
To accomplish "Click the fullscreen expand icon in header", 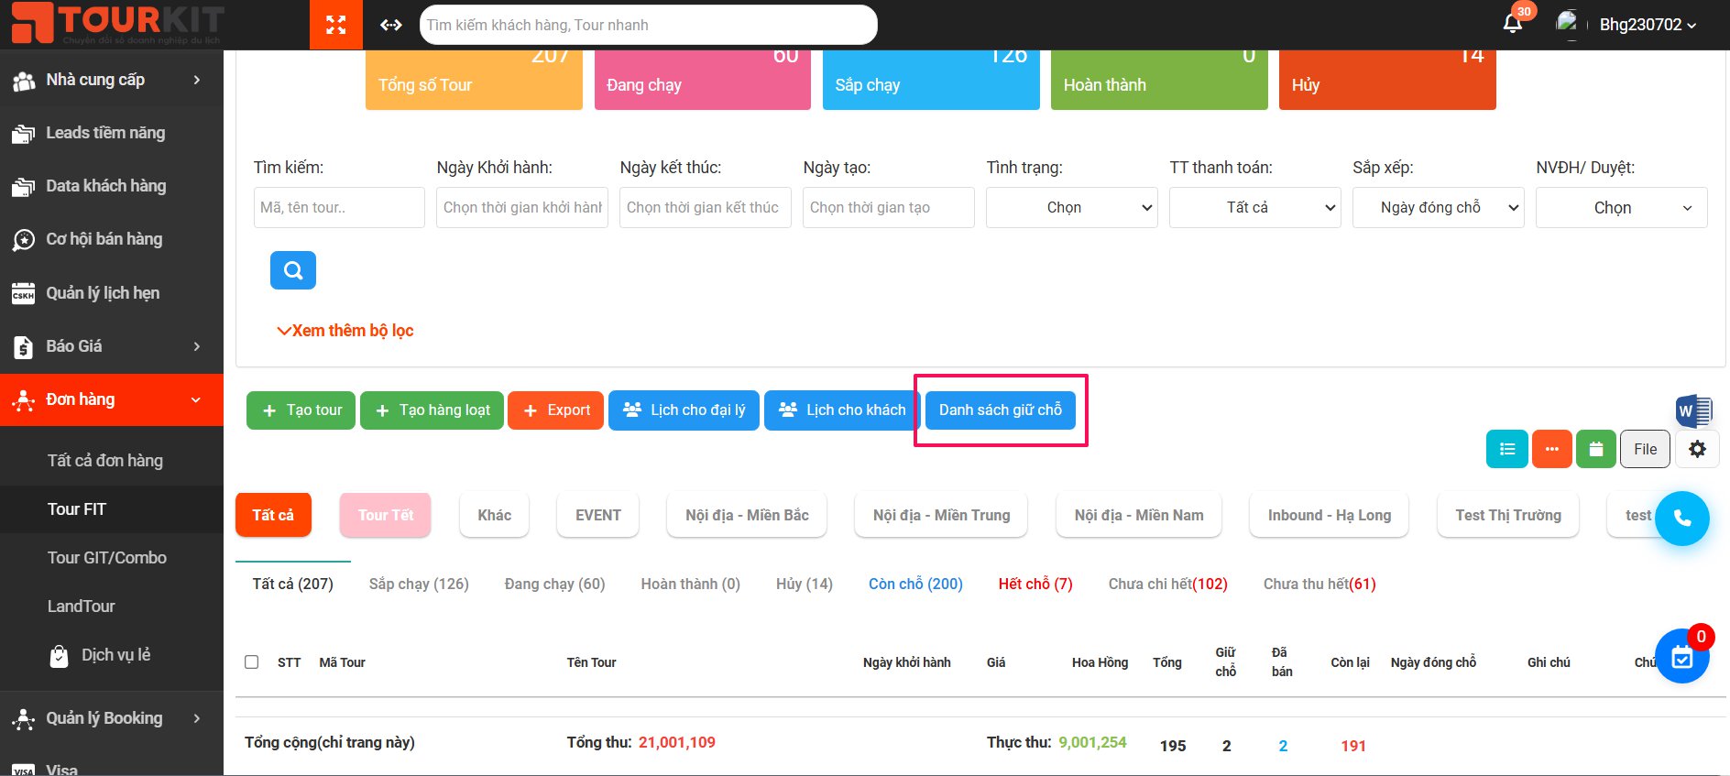I will coord(336,25).
